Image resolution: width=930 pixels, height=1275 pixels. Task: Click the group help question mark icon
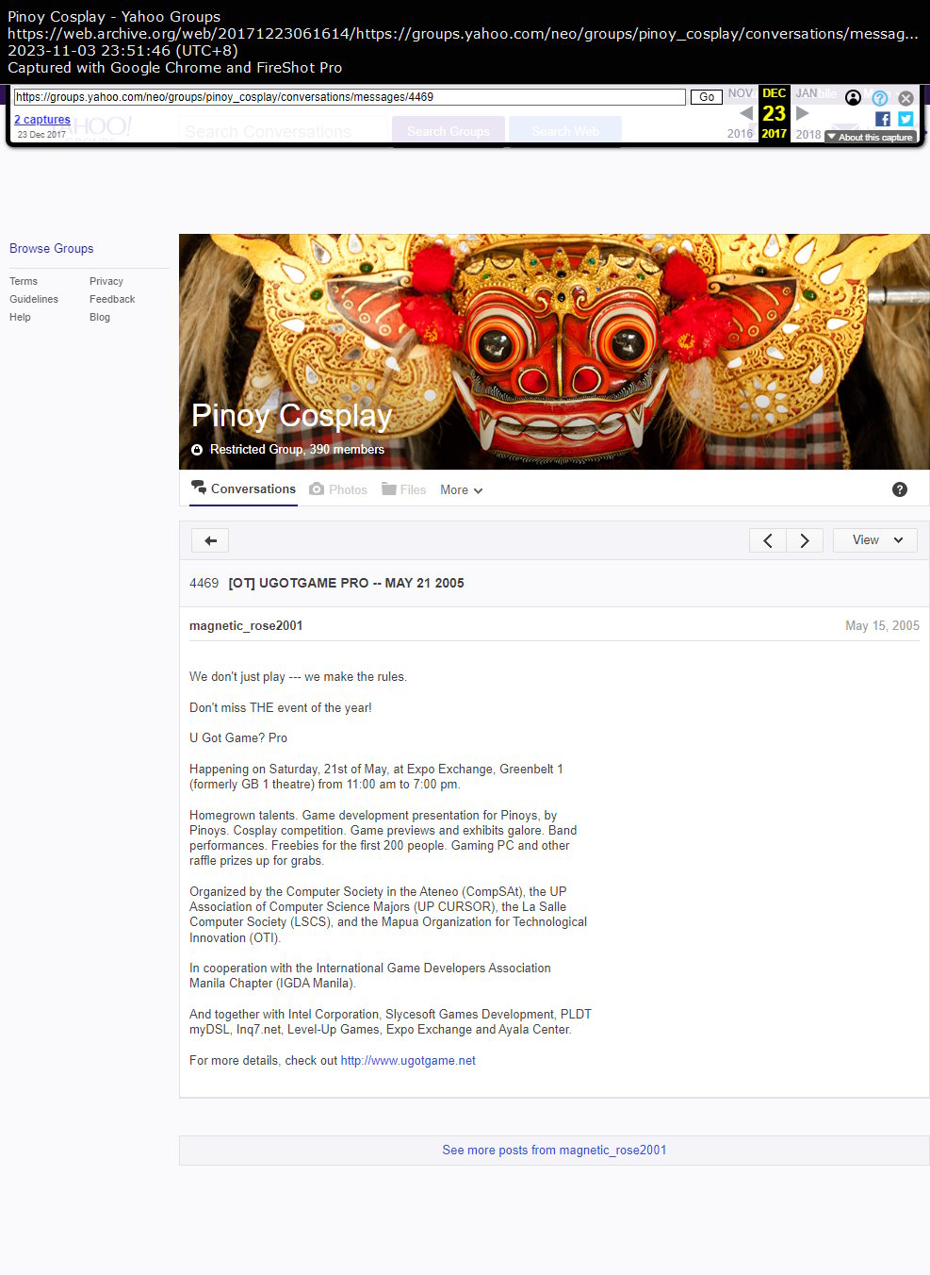(900, 489)
